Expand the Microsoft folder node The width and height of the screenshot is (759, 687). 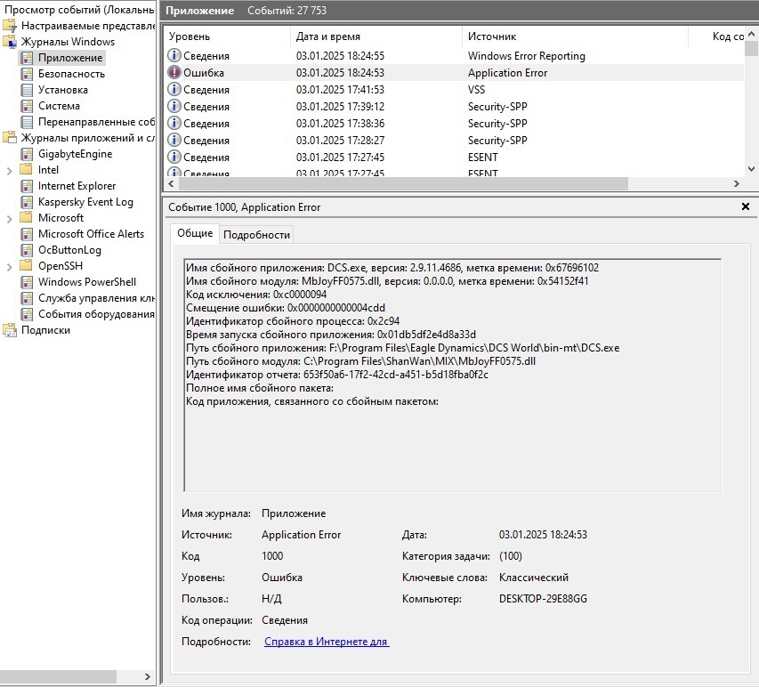pos(9,218)
